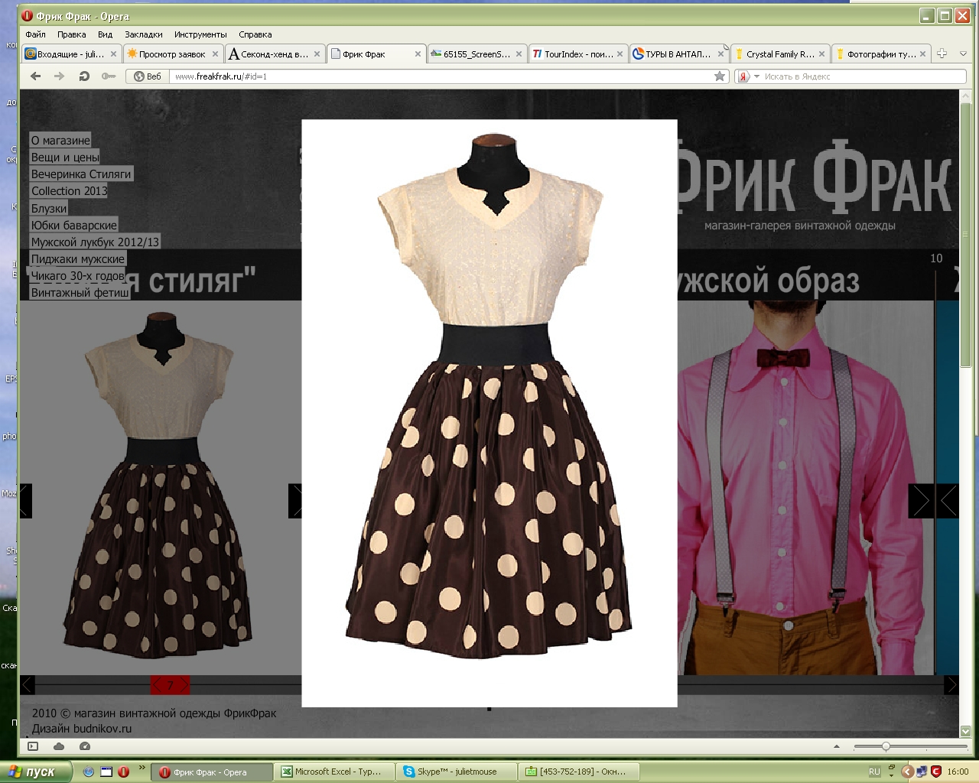Toggle Opera Turbo gauge icon in status bar
979x783 pixels.
pyautogui.click(x=85, y=746)
